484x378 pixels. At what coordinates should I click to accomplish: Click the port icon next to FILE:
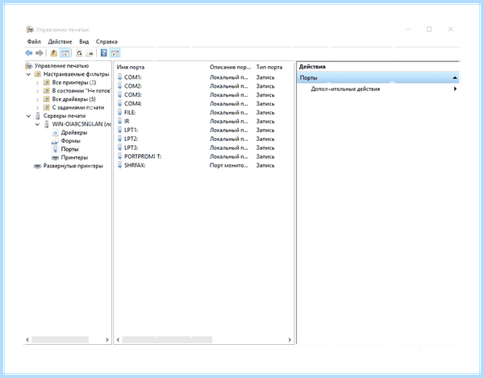119,112
